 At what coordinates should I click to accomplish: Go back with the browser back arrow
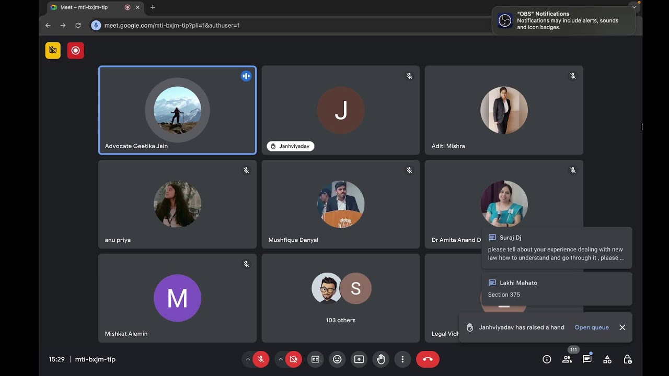click(x=48, y=25)
